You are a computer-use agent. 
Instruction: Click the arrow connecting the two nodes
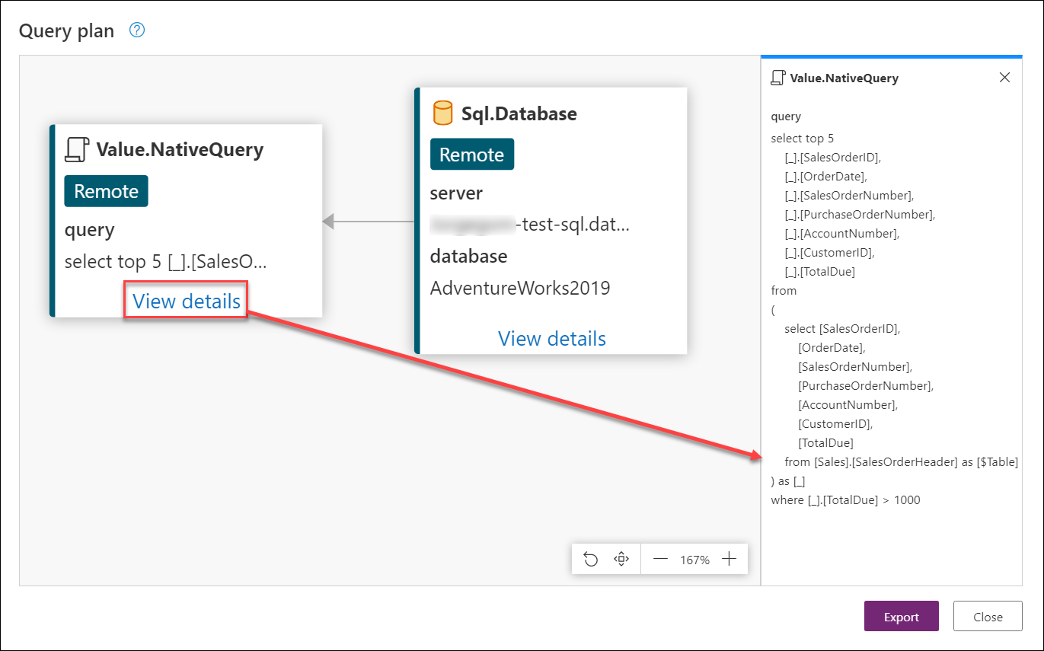[369, 222]
